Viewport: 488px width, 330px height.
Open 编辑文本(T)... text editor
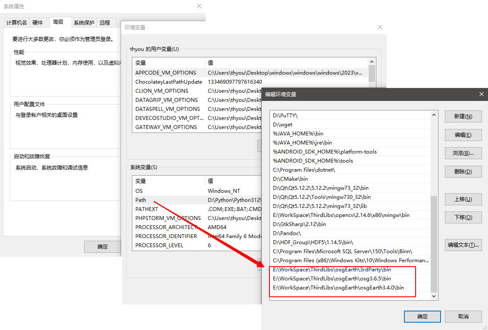(463, 245)
